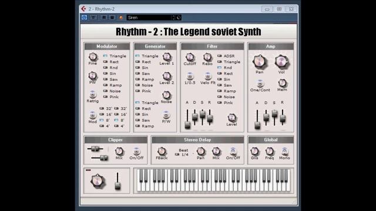Toggle the Velo Flt switch
Image resolution: width=376 pixels, height=211 pixels.
[x=207, y=76]
